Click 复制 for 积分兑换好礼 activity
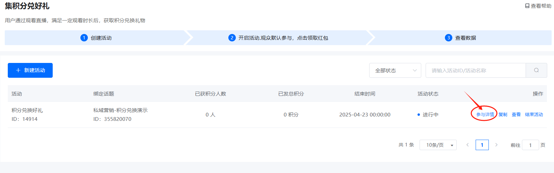 click(x=503, y=114)
